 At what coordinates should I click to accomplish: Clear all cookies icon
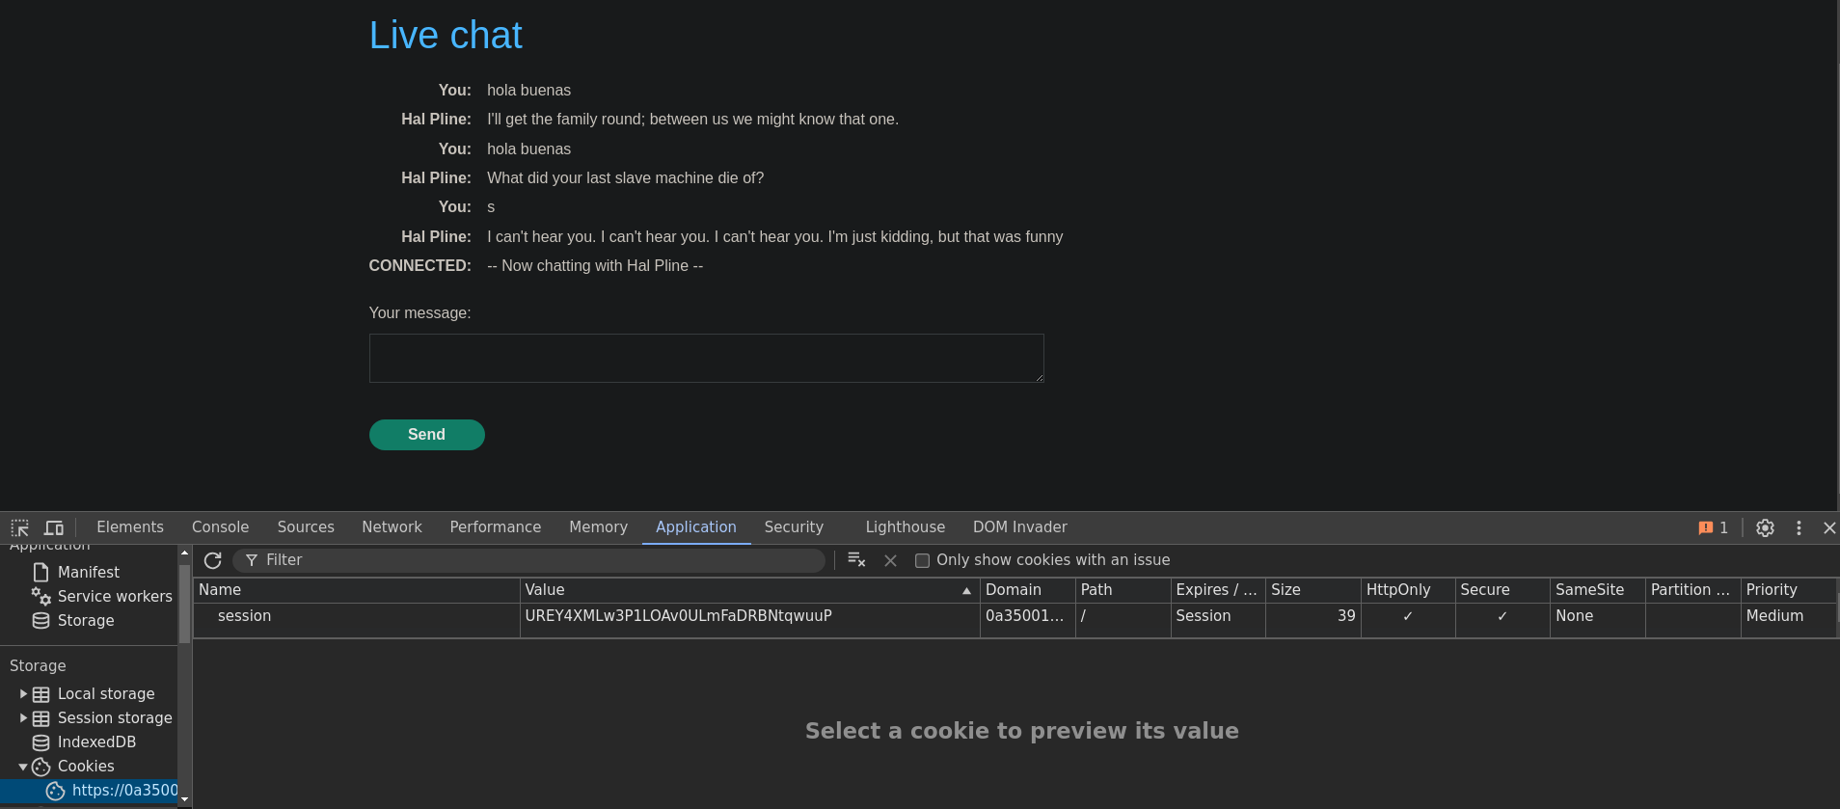(855, 560)
